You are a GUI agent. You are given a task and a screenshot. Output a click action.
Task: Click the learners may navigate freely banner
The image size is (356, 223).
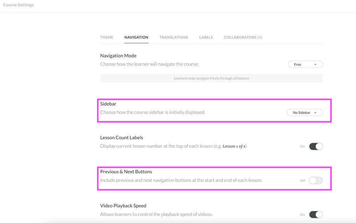point(211,78)
